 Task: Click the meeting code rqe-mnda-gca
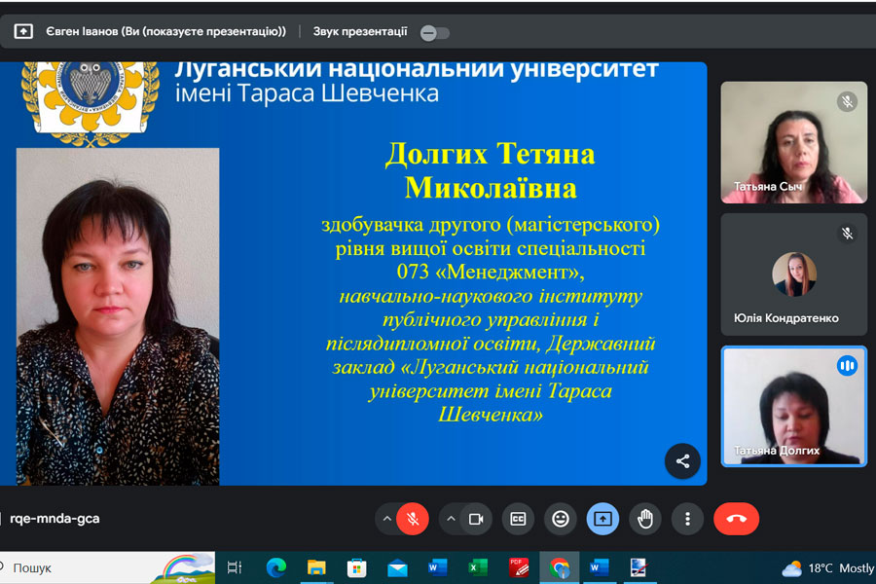point(55,519)
